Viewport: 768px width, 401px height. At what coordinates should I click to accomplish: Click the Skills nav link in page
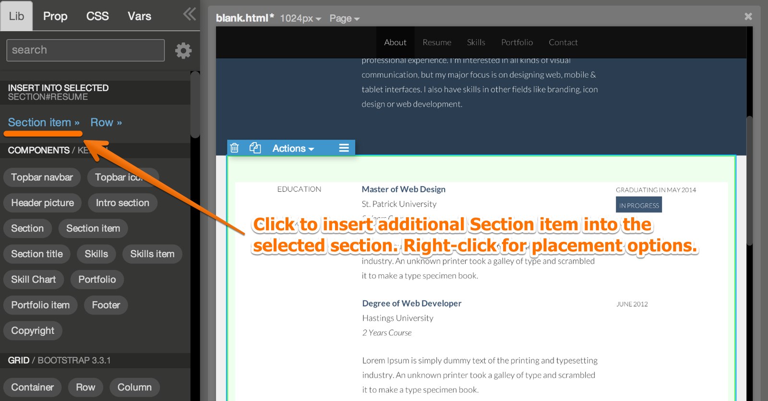point(476,42)
